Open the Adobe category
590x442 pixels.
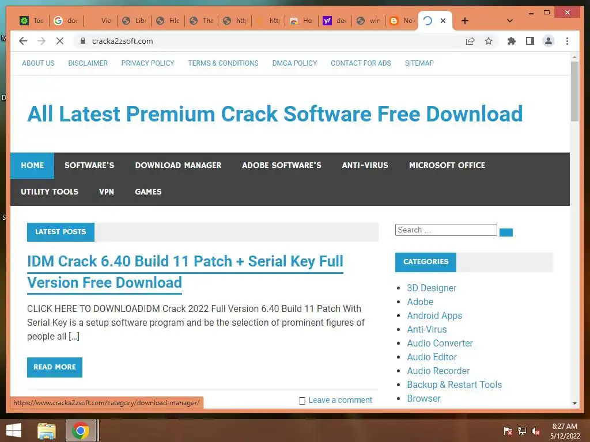(420, 302)
